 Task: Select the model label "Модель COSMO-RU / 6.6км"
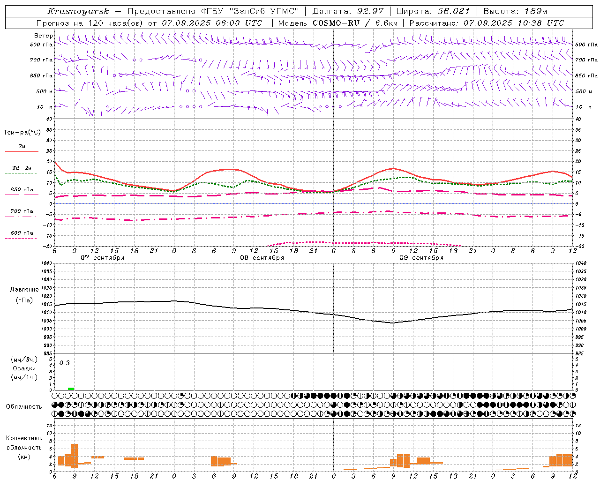click(337, 23)
